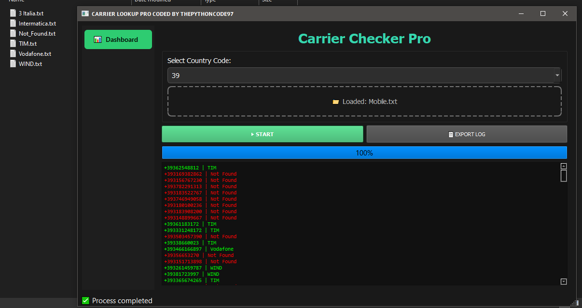582x308 pixels.
Task: Click log line +39381723997 WIND
Action: click(192, 274)
